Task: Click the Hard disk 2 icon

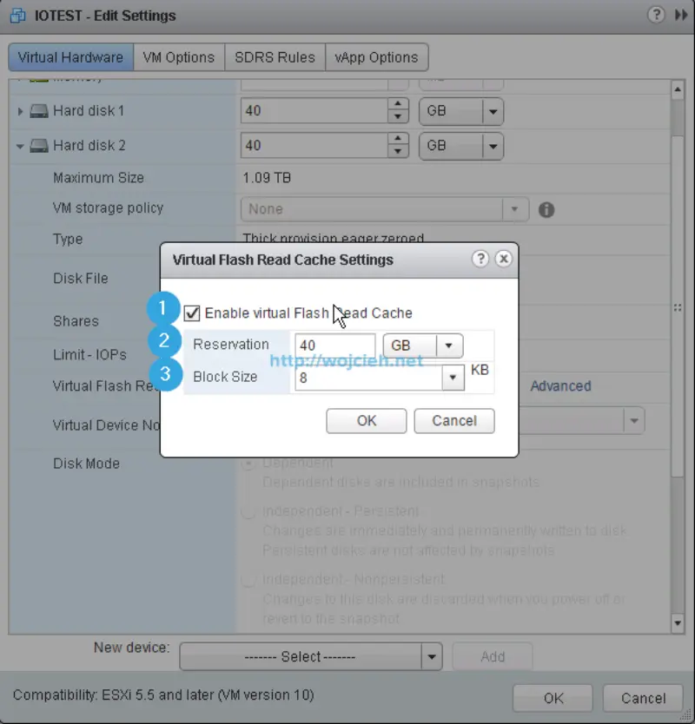Action: 38,146
